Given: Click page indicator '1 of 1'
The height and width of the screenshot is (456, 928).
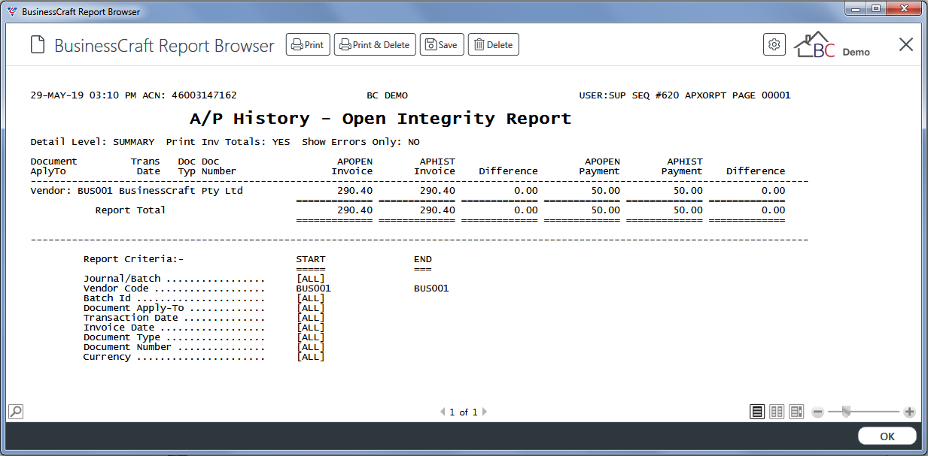Looking at the screenshot, I should point(464,412).
